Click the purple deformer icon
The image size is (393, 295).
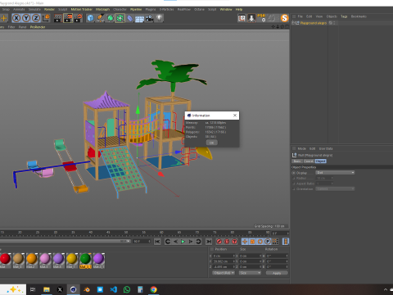pyautogui.click(x=129, y=18)
